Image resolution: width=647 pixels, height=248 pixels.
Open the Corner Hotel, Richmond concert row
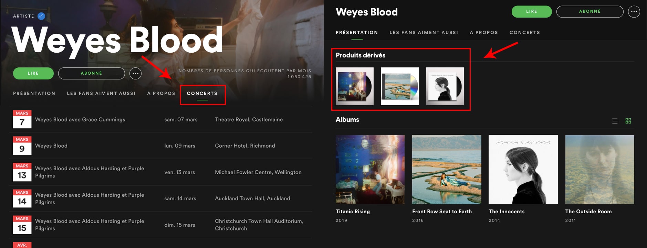(161, 146)
